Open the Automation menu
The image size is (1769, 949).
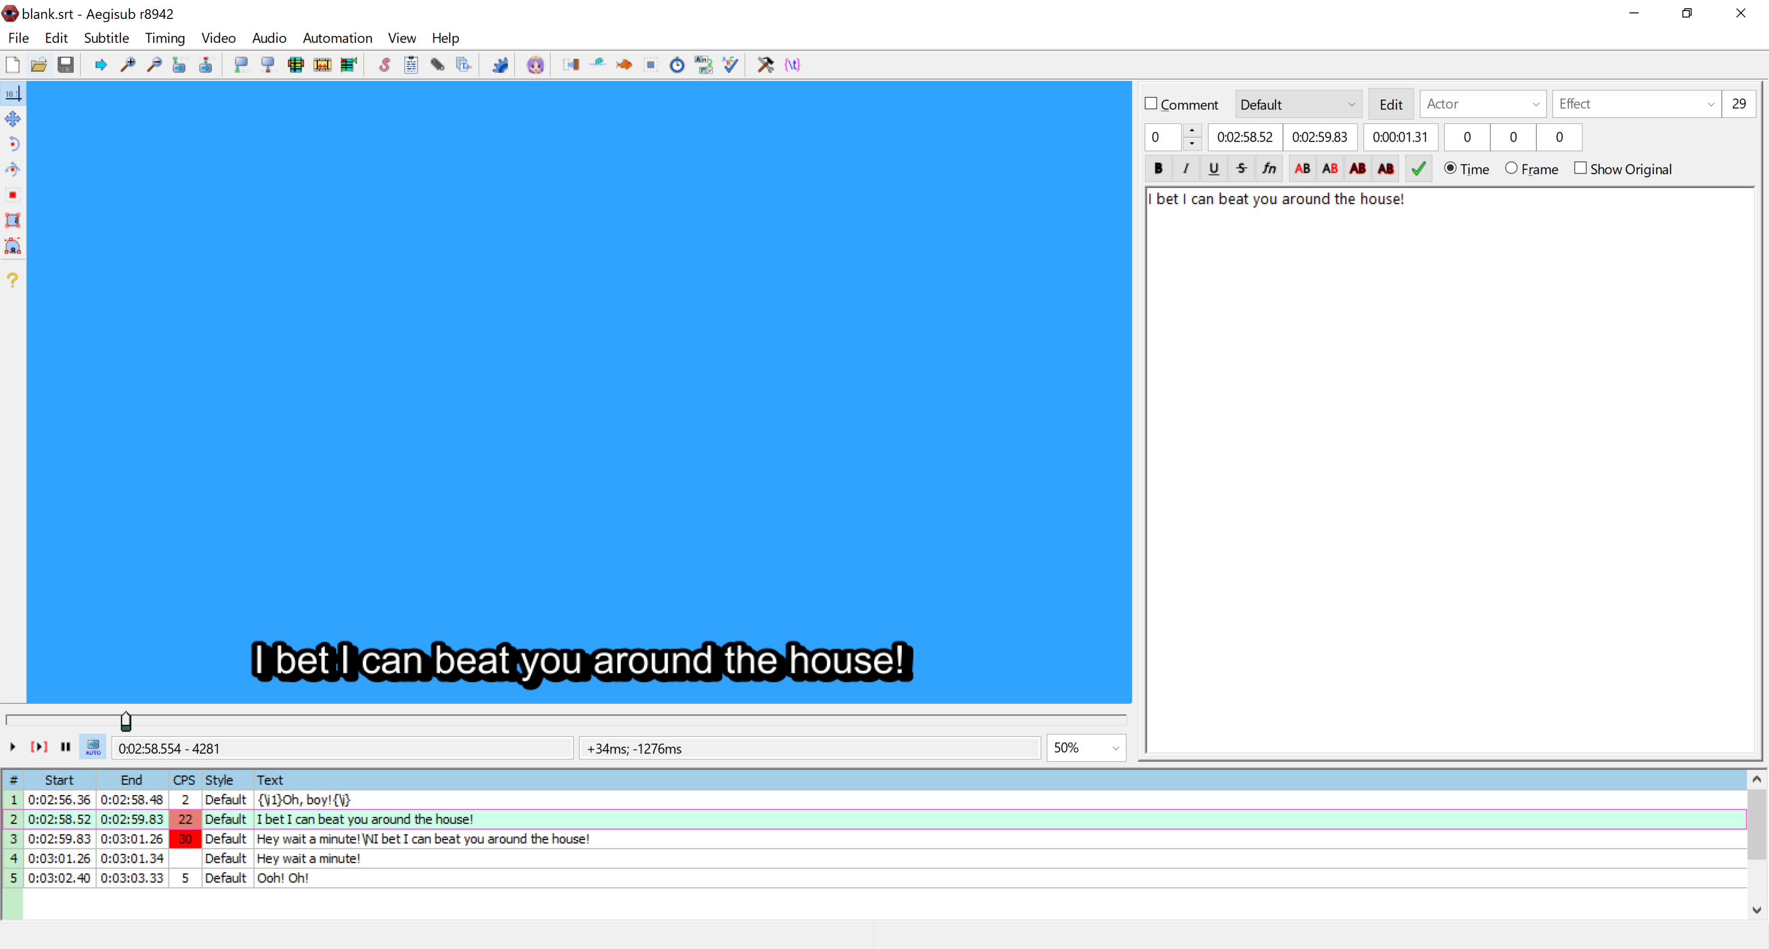point(337,38)
